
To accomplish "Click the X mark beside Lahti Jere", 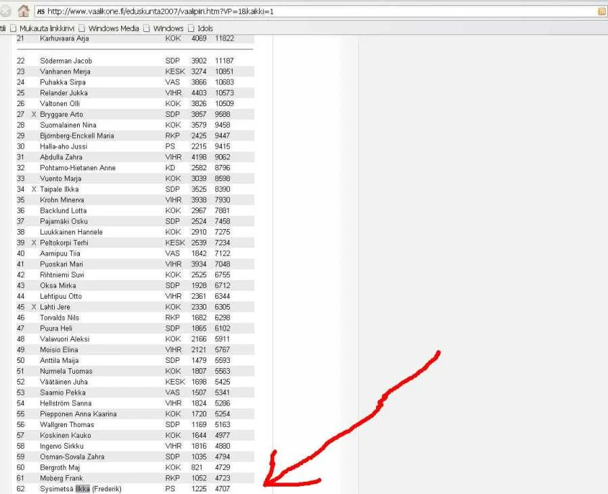I will point(34,307).
